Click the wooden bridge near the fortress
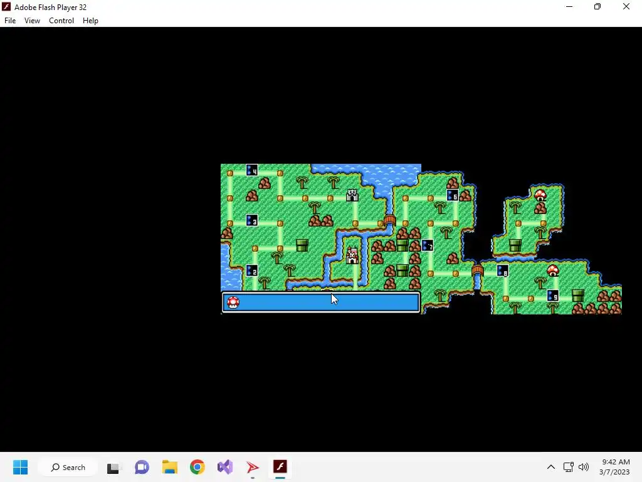Image resolution: width=642 pixels, height=482 pixels. click(390, 220)
